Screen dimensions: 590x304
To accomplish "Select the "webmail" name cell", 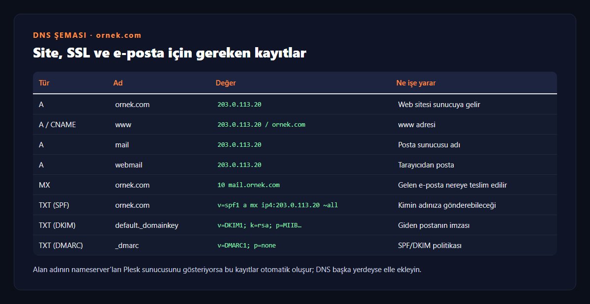I will [129, 165].
